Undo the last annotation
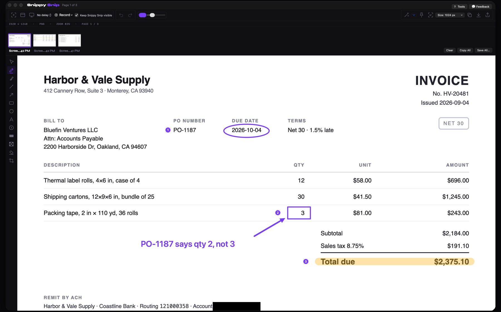Image resolution: width=501 pixels, height=312 pixels. click(121, 15)
